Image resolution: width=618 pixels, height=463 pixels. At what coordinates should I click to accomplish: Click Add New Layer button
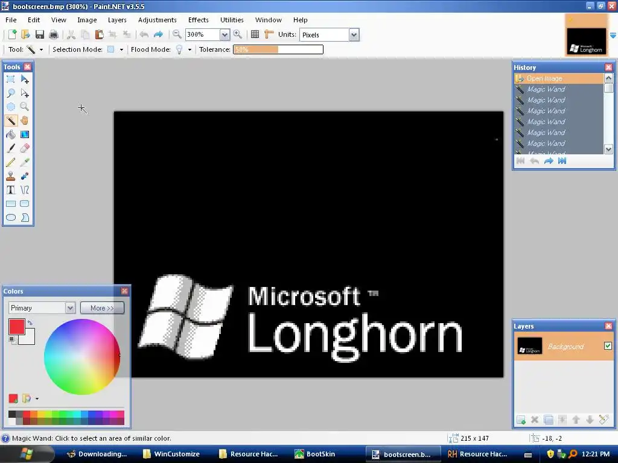[x=521, y=420]
